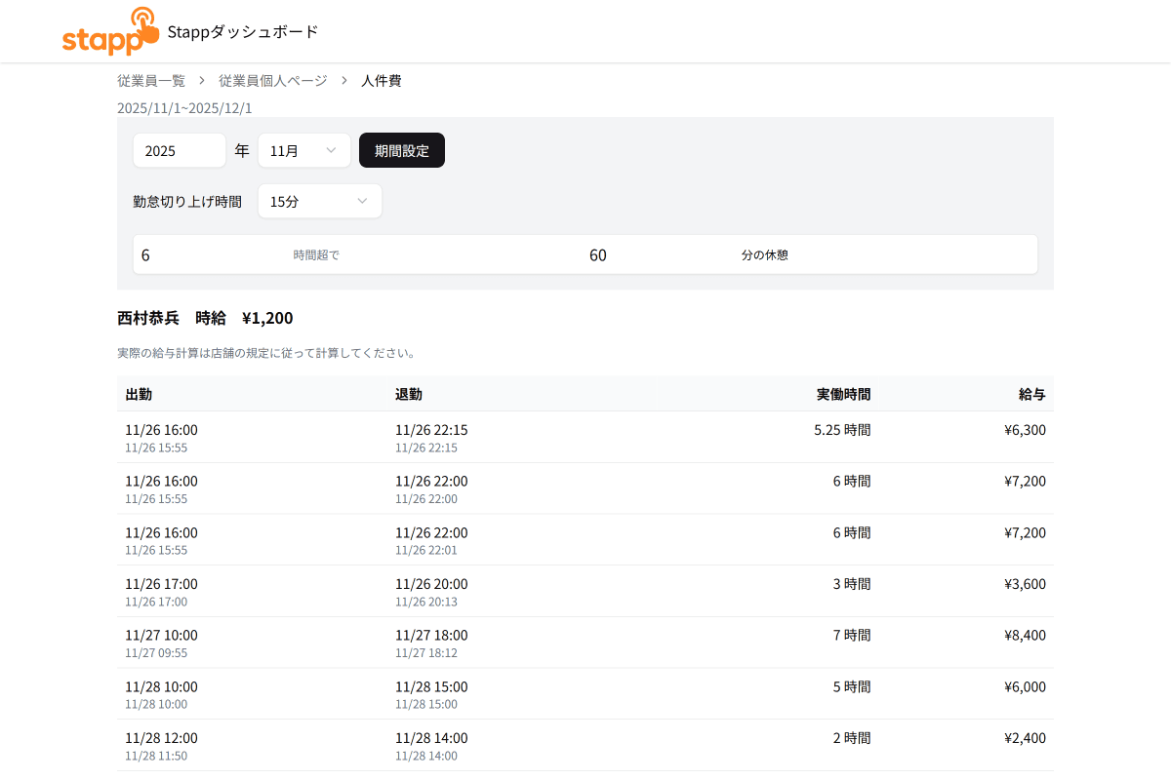Open the 従業員一覧 breadcrumb link

coord(151,81)
